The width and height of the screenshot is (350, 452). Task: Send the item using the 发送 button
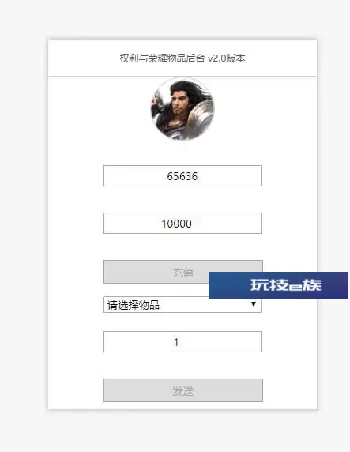click(x=183, y=390)
